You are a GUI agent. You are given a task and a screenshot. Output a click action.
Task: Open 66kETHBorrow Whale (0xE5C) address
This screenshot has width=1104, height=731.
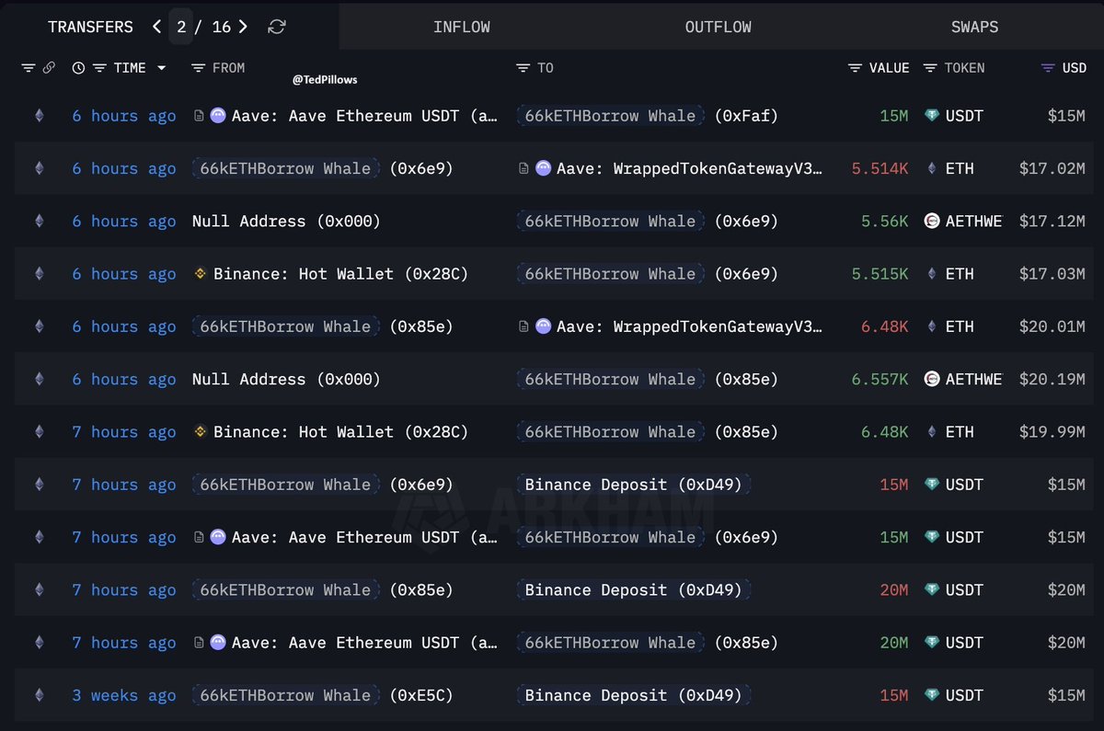click(x=323, y=695)
